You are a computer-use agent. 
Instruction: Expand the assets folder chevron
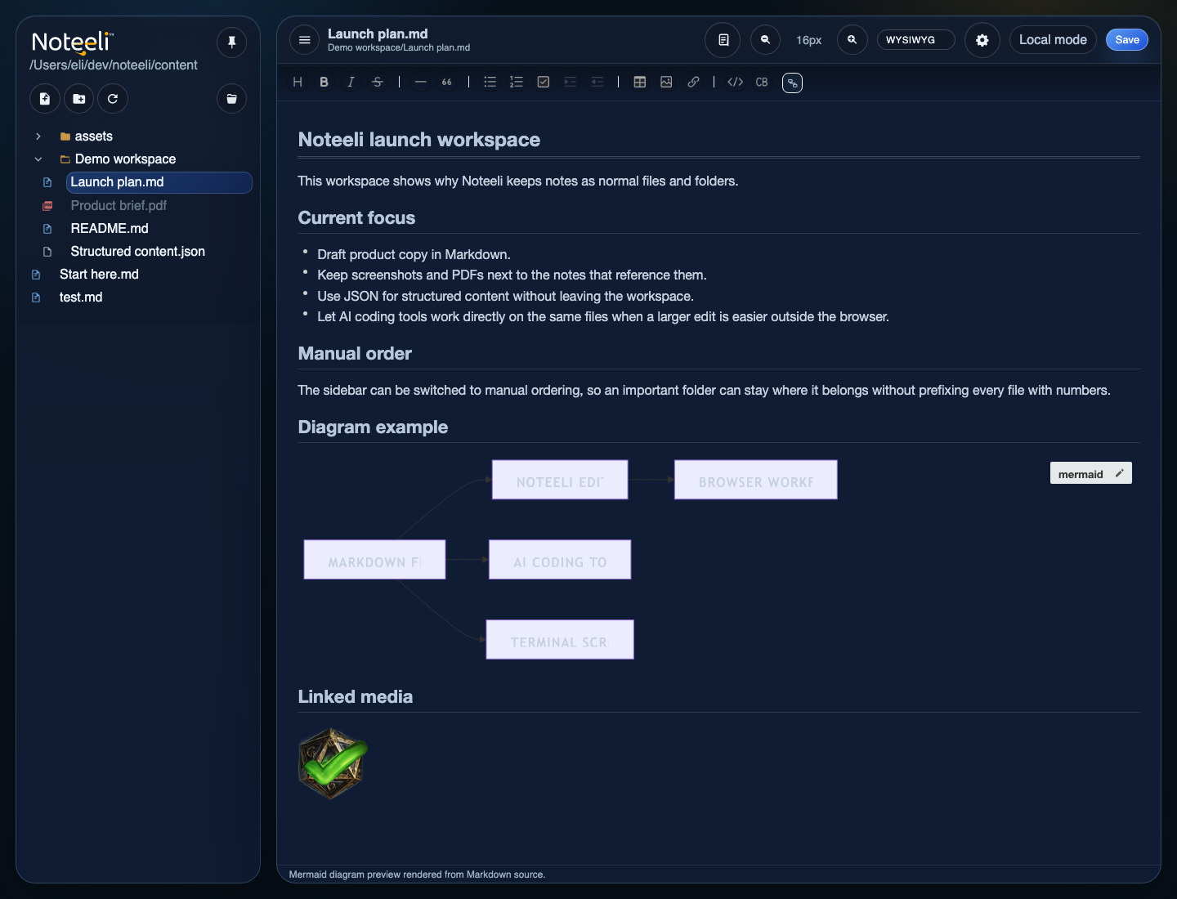click(38, 136)
